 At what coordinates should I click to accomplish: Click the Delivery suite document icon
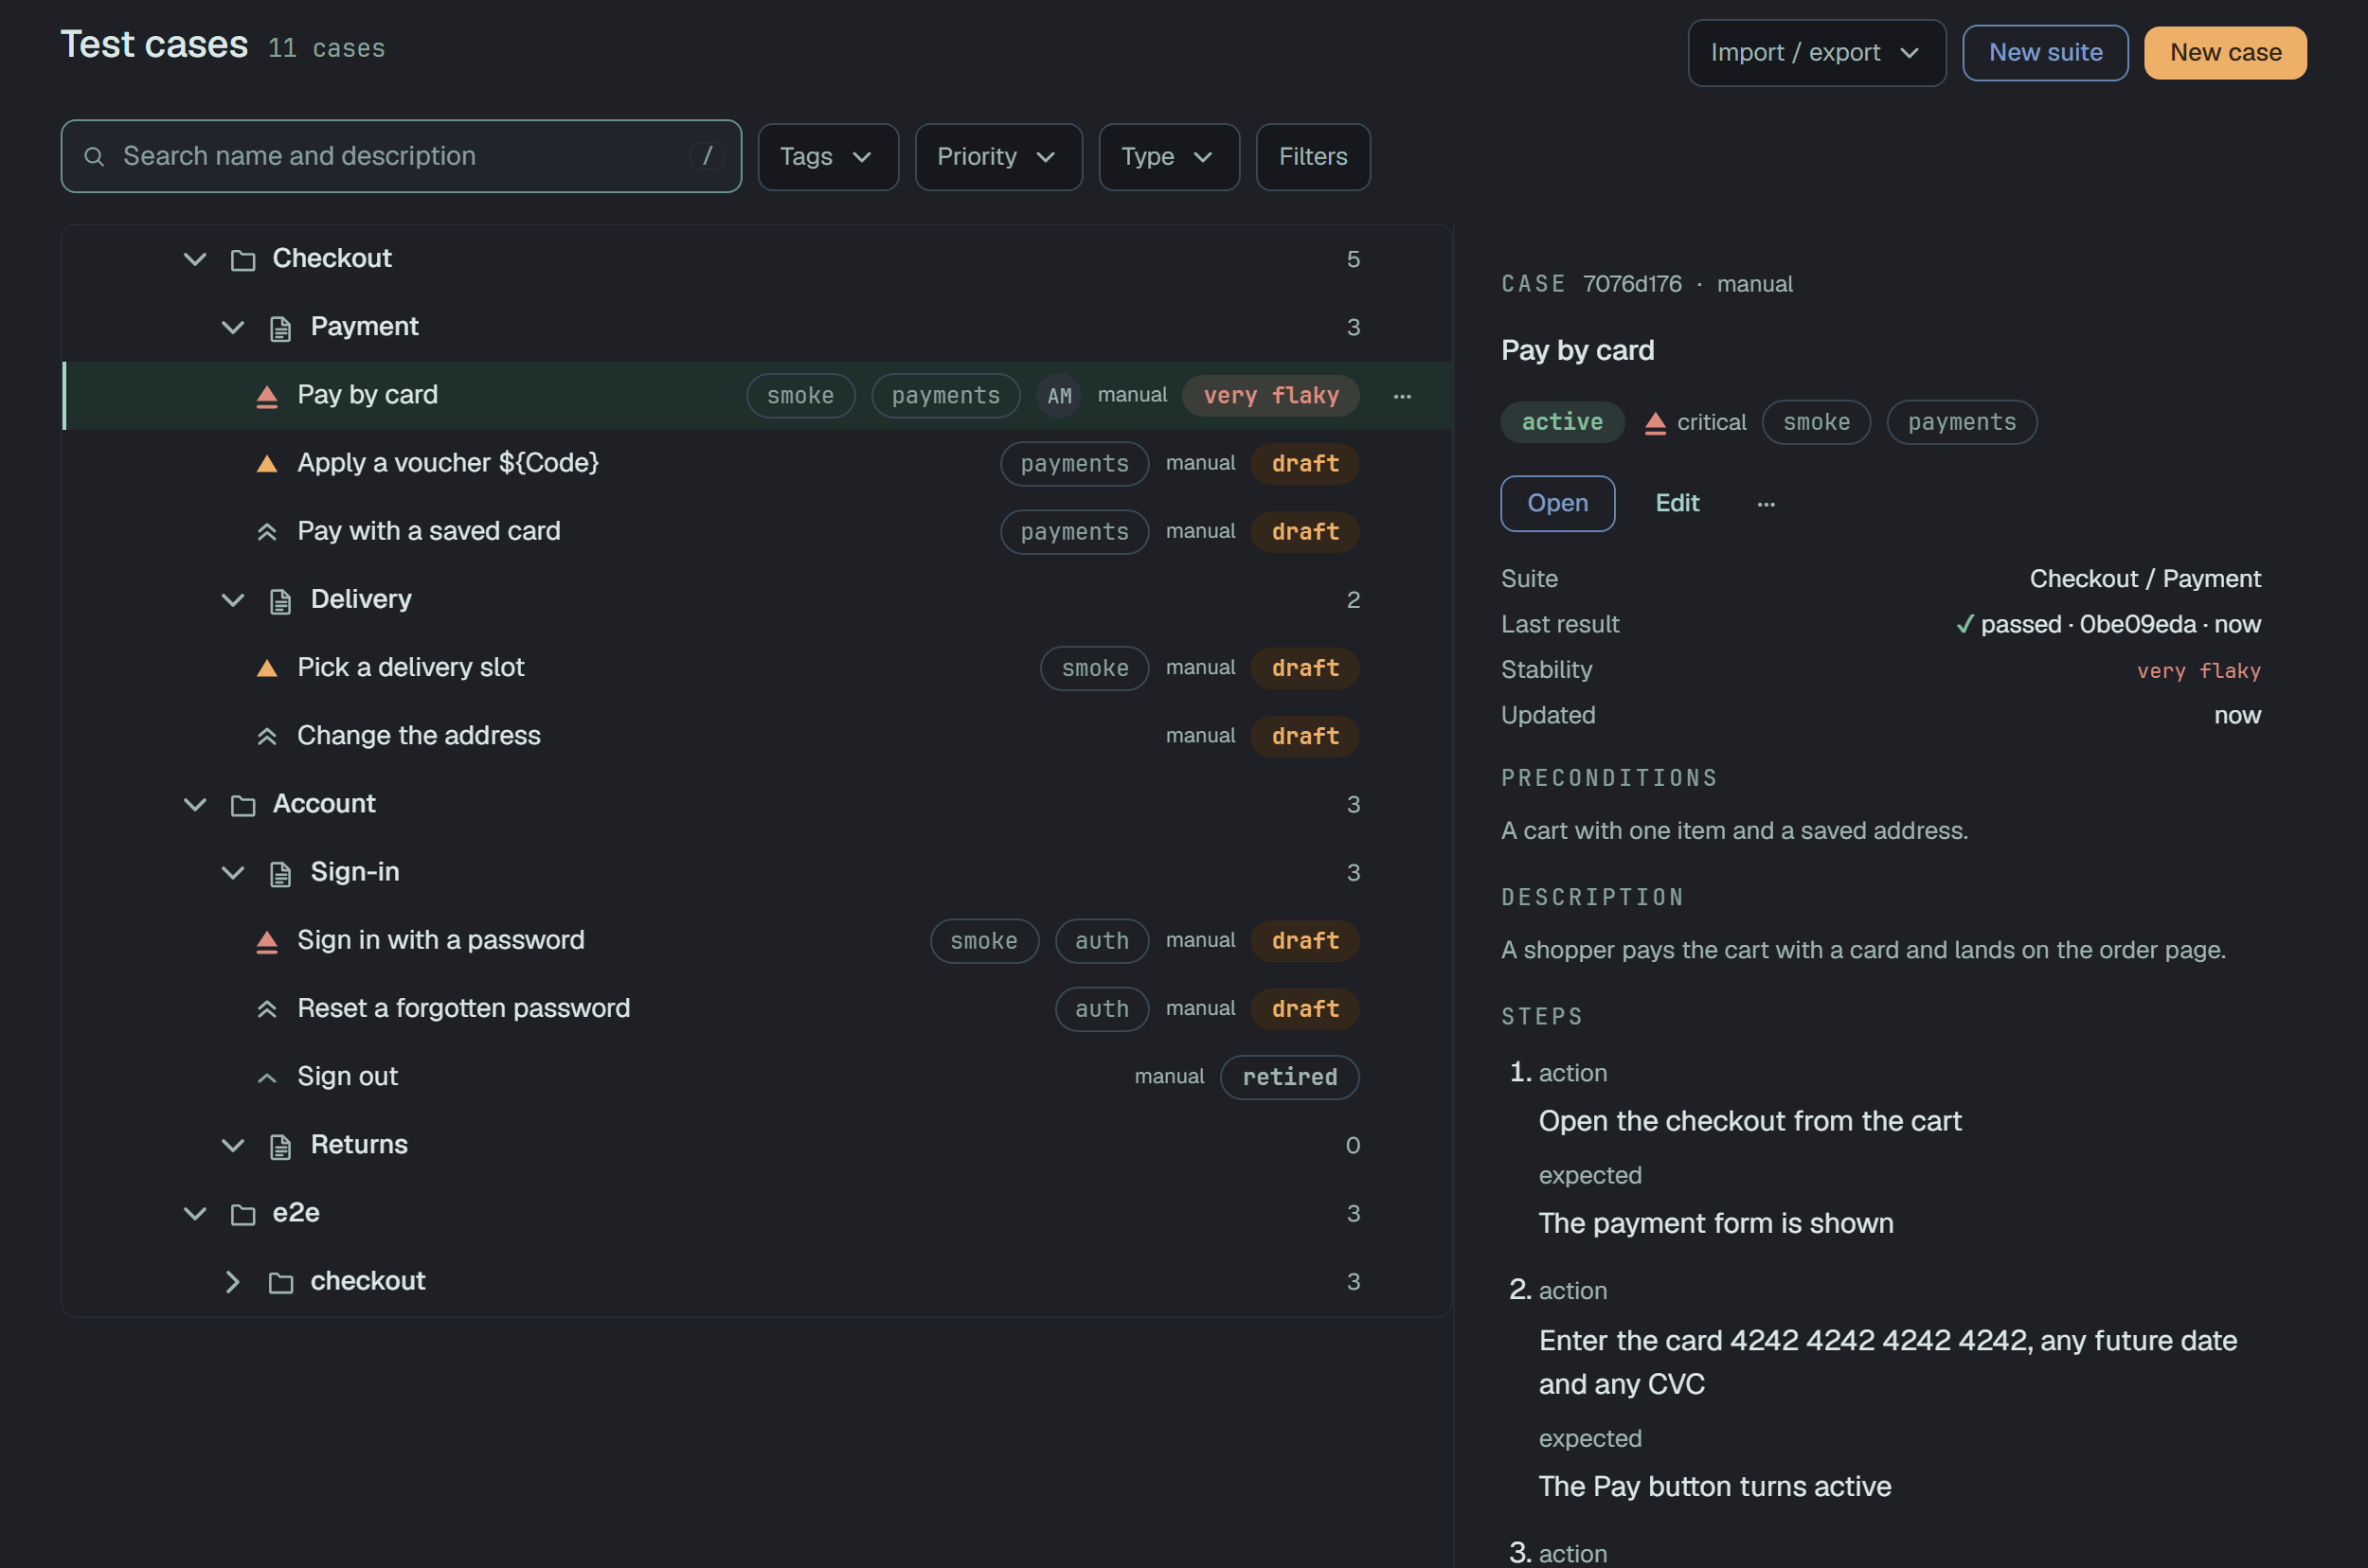point(280,600)
